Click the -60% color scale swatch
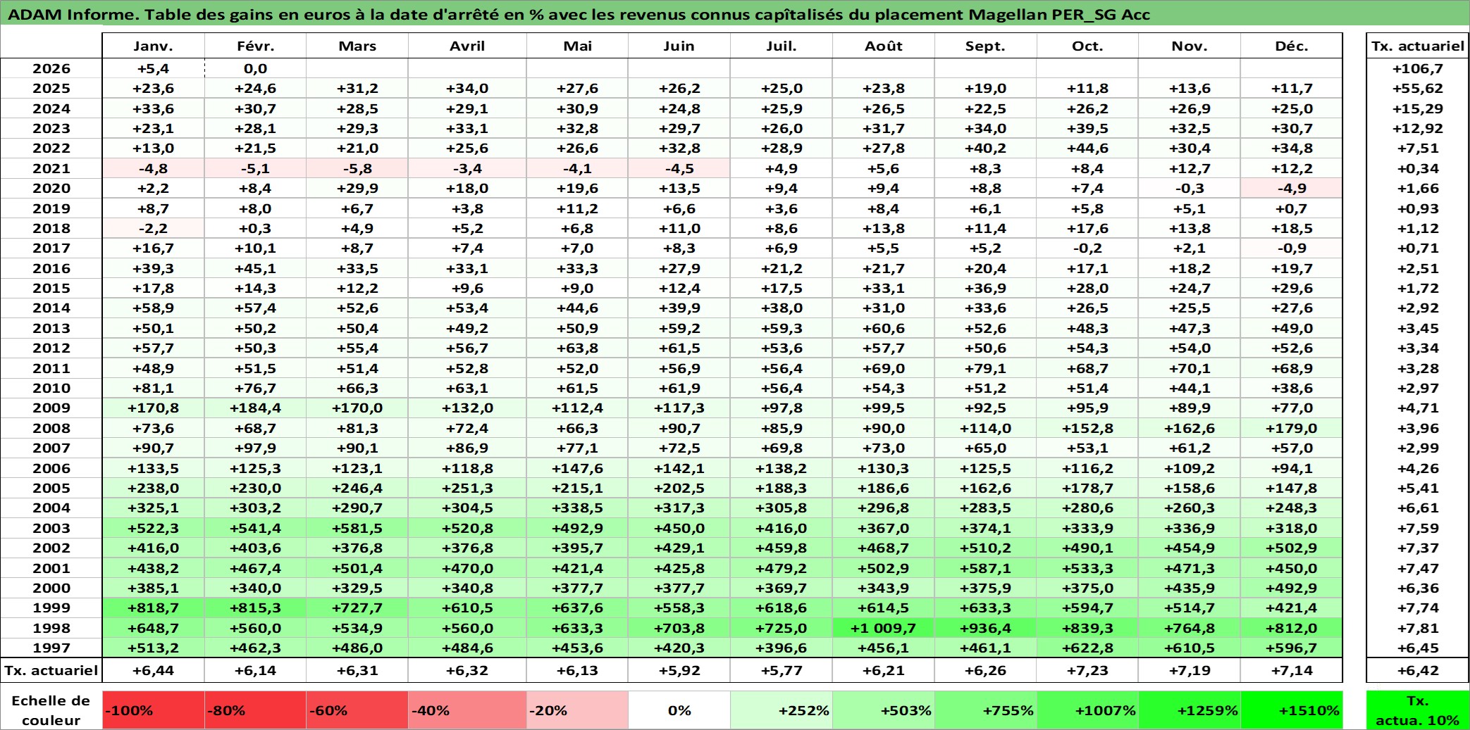The height and width of the screenshot is (730, 1470). pyautogui.click(x=357, y=710)
